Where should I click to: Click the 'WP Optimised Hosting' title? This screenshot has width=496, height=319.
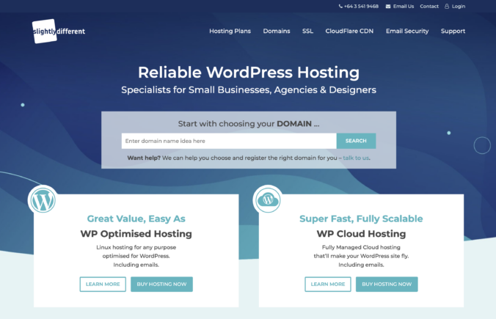tap(136, 234)
